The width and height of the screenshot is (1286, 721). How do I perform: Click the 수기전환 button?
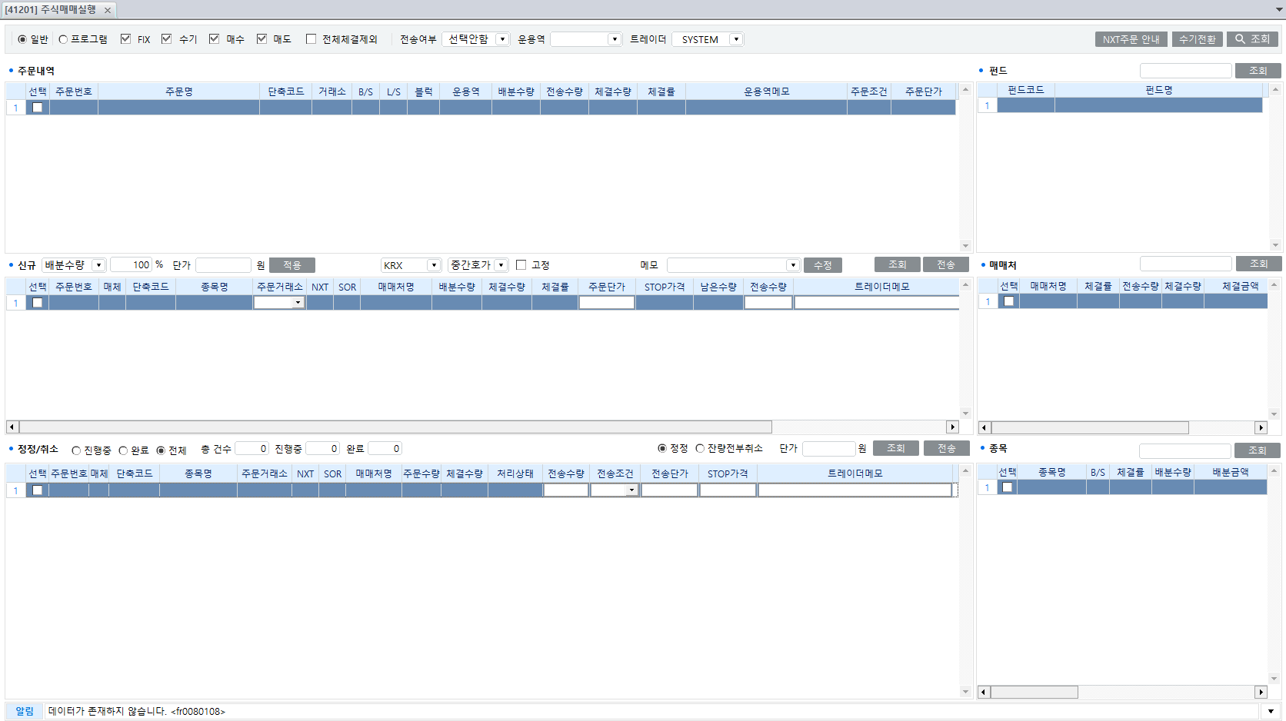pos(1198,39)
